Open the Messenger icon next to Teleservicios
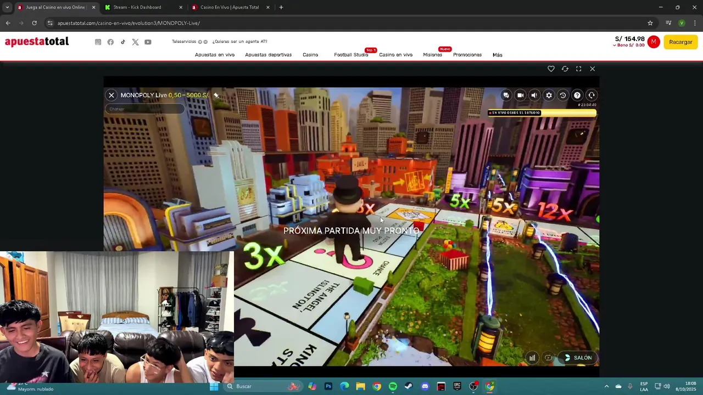 click(x=205, y=42)
